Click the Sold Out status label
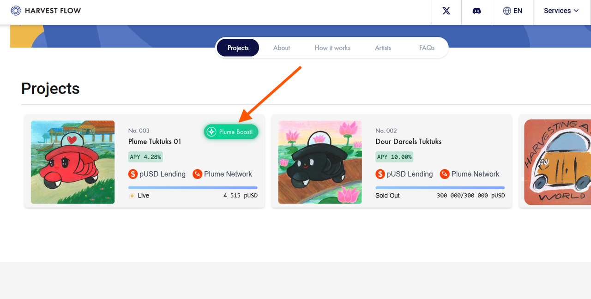This screenshot has width=591, height=299. coord(388,196)
